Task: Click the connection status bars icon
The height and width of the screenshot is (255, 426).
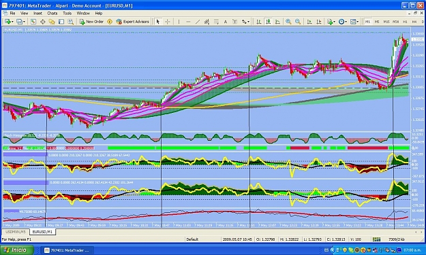Action: [376, 239]
